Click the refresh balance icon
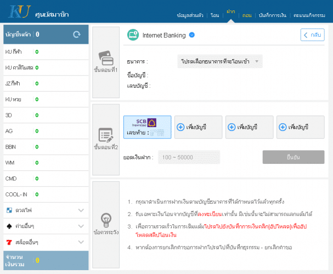Screen dimensions: 333x274 click(77, 35)
